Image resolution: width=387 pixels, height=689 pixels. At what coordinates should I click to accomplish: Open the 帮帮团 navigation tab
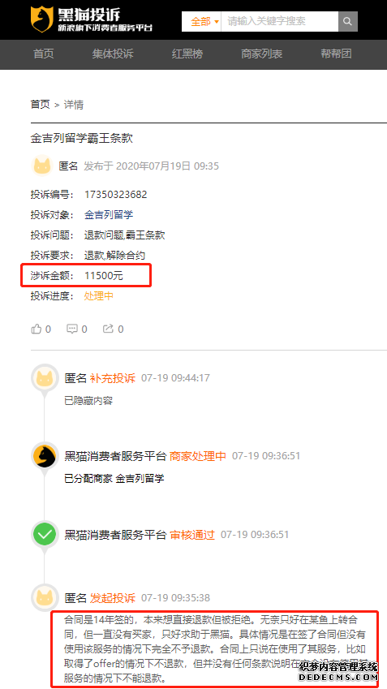(x=336, y=54)
